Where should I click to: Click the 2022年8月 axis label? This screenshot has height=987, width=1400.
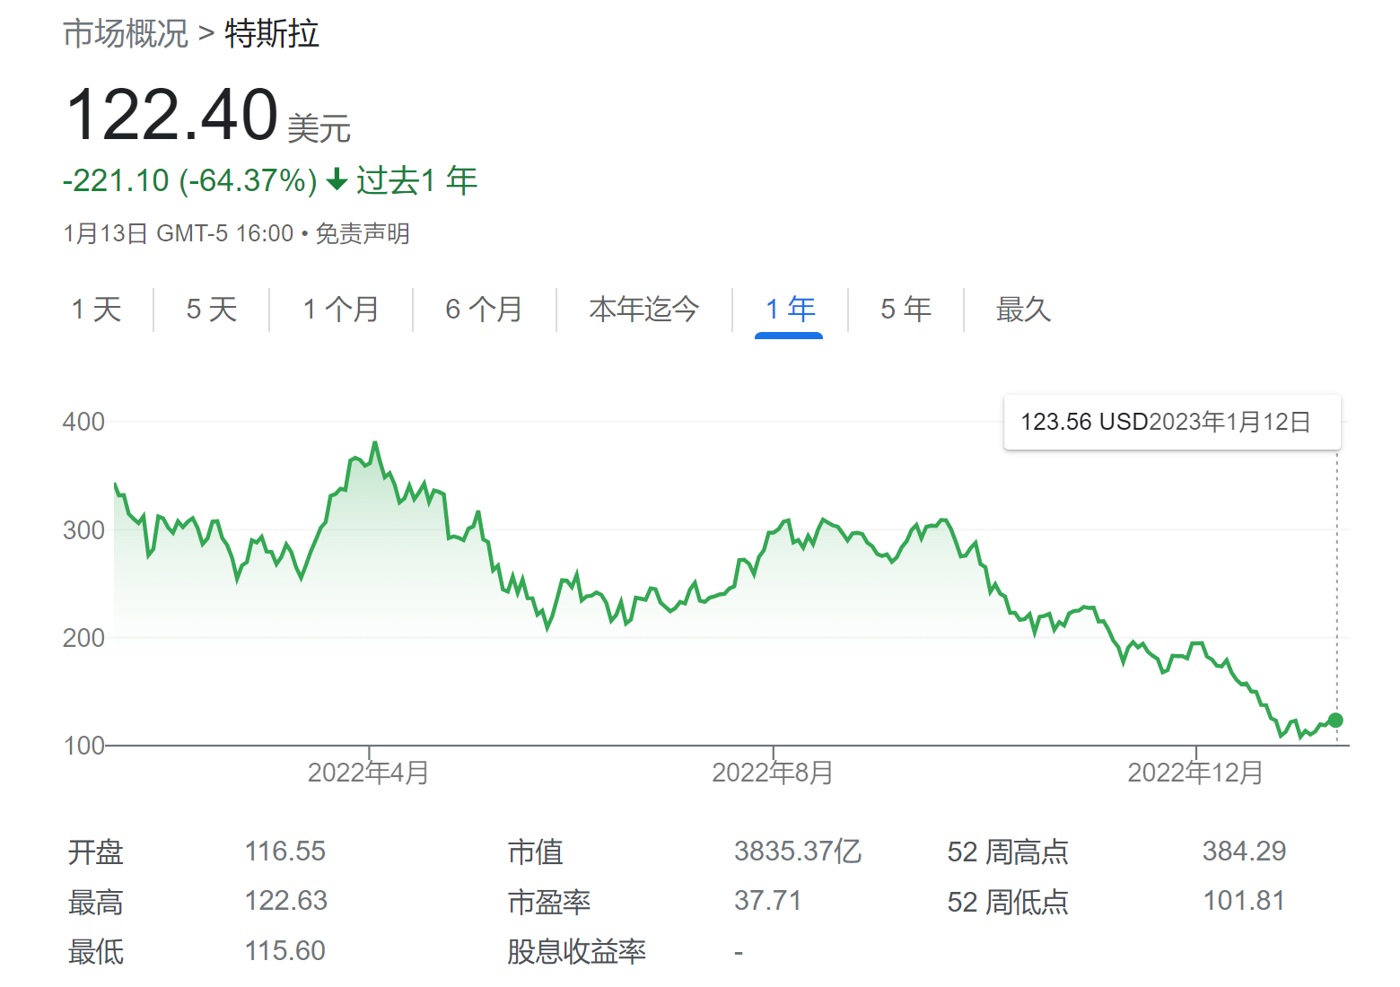point(773,770)
